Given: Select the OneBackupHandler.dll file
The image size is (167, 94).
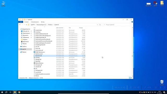Looking at the screenshot, I should (x=41, y=38).
